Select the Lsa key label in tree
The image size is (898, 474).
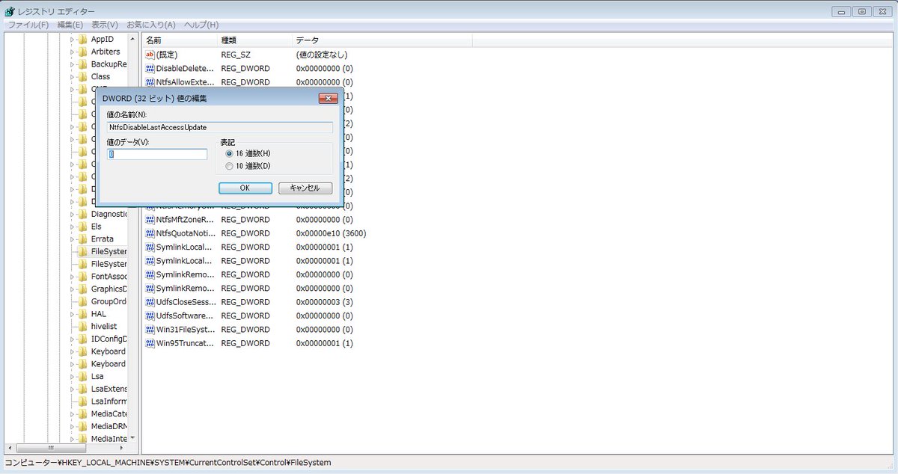tap(97, 376)
